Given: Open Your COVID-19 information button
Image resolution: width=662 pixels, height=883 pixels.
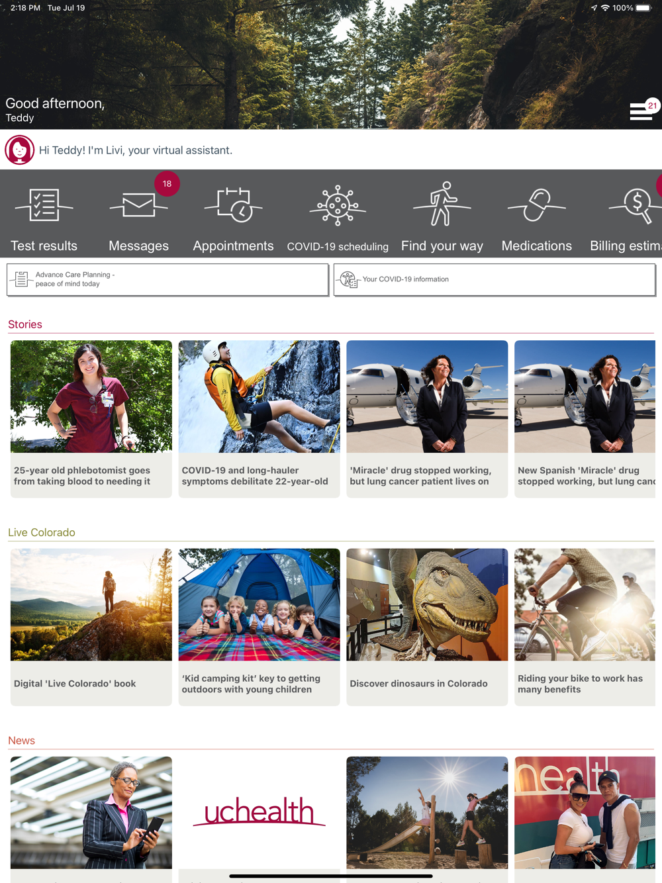Looking at the screenshot, I should (x=495, y=279).
